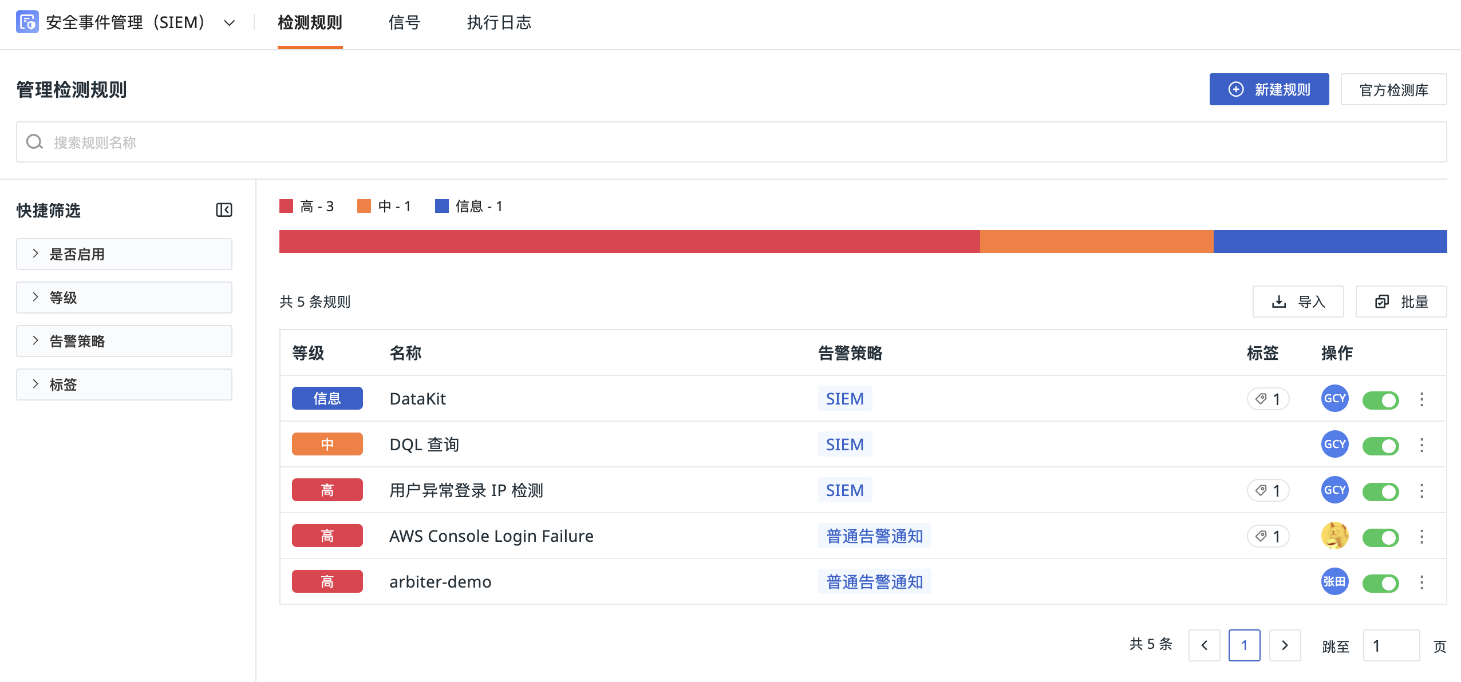Expand the 标签 filter
Screen dimensions: 1461x682
pos(124,384)
